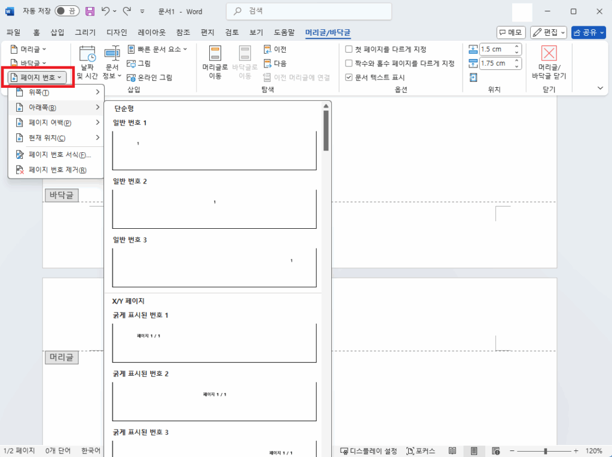Image resolution: width=612 pixels, height=457 pixels.
Task: Open document info (문서 정보)
Action: 114,62
